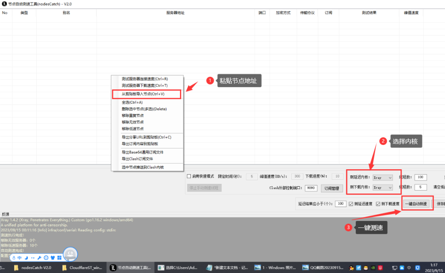Open the 测延迟内核 Xray dropdown
This screenshot has width=445, height=273.
382,177
